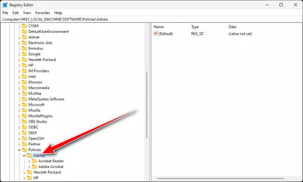Image resolution: width=303 pixels, height=182 pixels.
Task: Click the ODBC folder icon
Action: pyautogui.click(x=24, y=127)
